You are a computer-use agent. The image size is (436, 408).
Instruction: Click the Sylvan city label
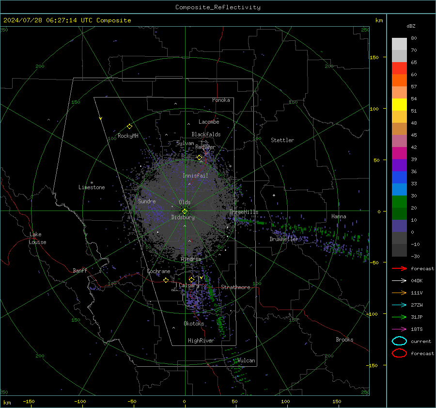185,143
